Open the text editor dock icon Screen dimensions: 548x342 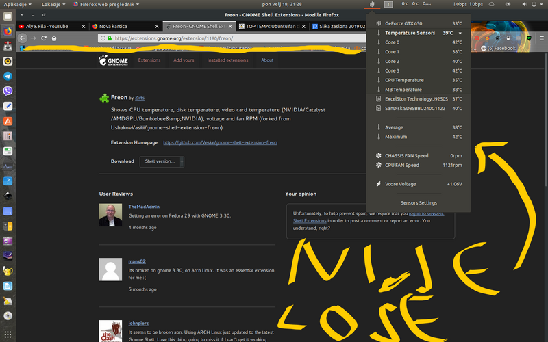(8, 106)
